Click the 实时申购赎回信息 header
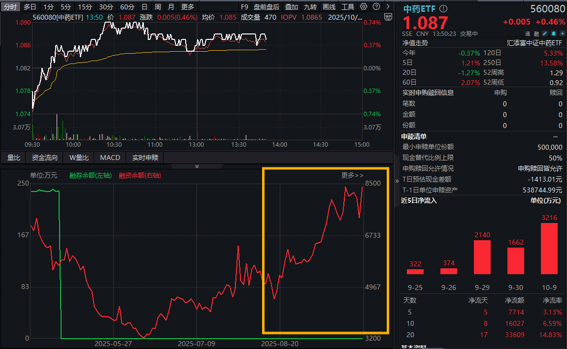This screenshot has height=349, width=567. click(x=428, y=93)
